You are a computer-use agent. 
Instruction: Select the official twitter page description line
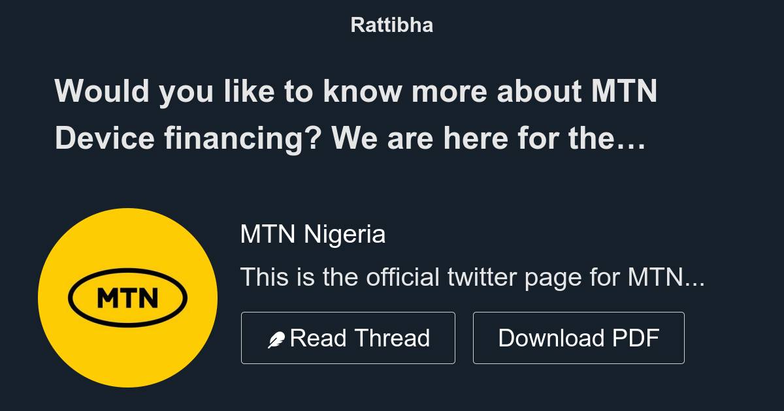[x=472, y=277]
